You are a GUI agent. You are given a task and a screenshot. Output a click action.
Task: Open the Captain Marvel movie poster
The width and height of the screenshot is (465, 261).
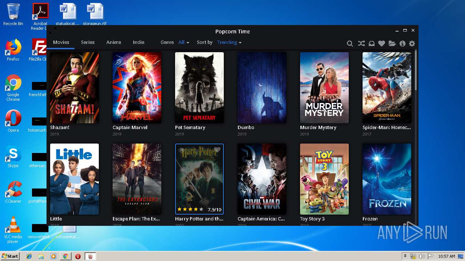click(x=137, y=88)
